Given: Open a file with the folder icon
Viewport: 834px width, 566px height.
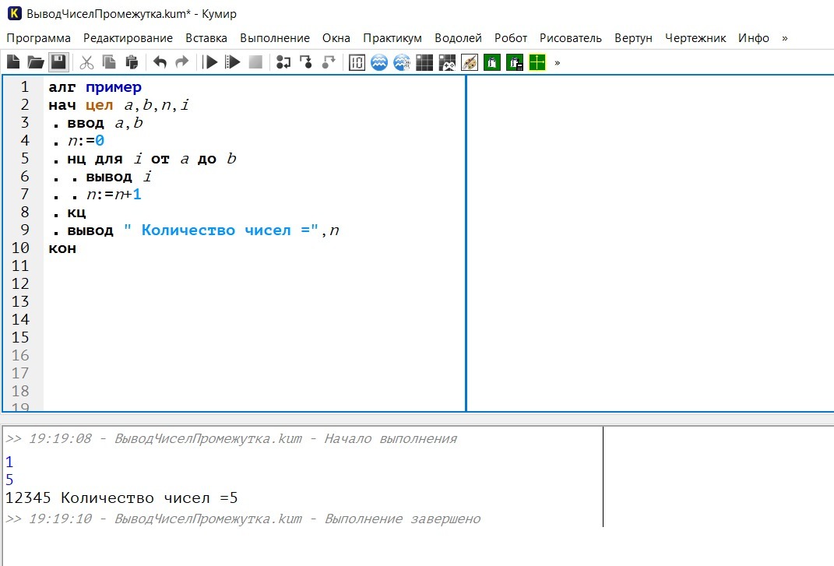Looking at the screenshot, I should click(x=36, y=62).
